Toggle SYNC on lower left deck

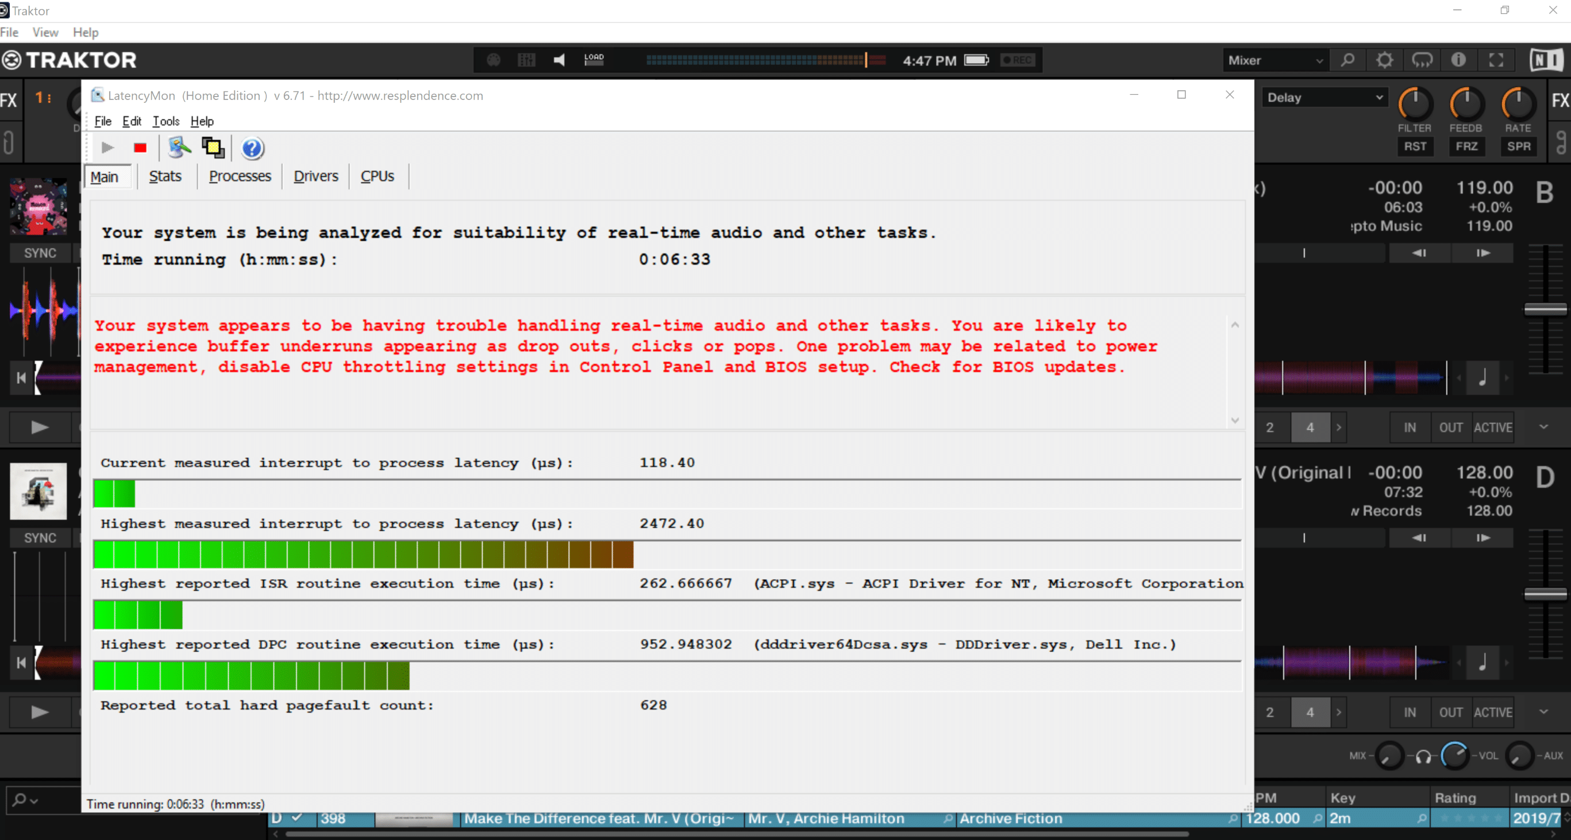(x=40, y=538)
